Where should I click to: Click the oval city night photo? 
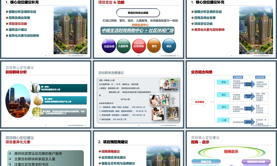pyautogui.click(x=18, y=100)
